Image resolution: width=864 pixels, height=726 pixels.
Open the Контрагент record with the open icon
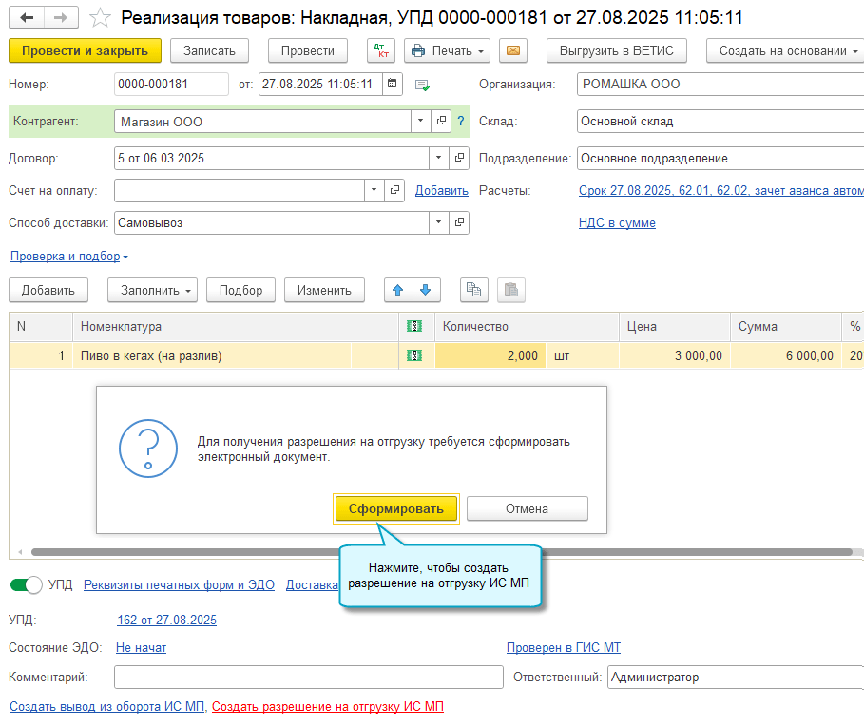click(441, 121)
